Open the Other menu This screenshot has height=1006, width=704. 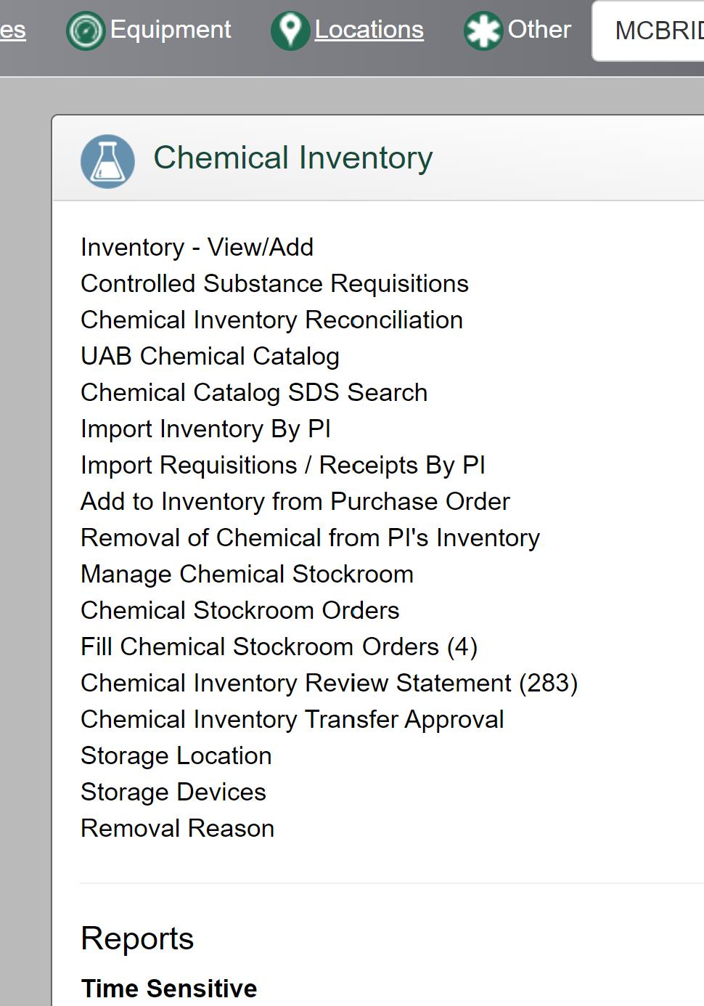click(539, 30)
